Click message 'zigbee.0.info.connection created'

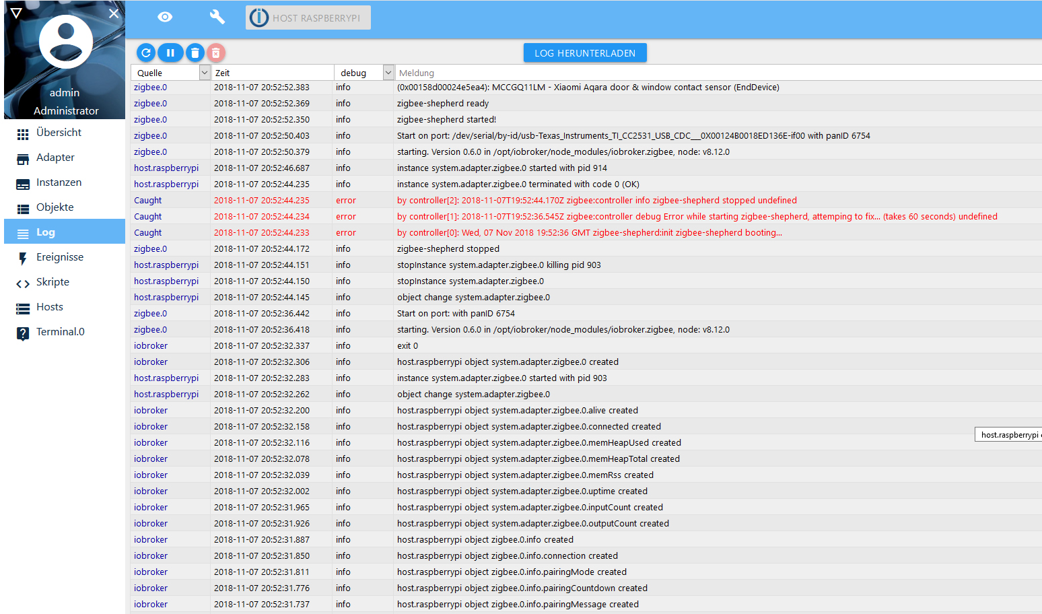508,555
